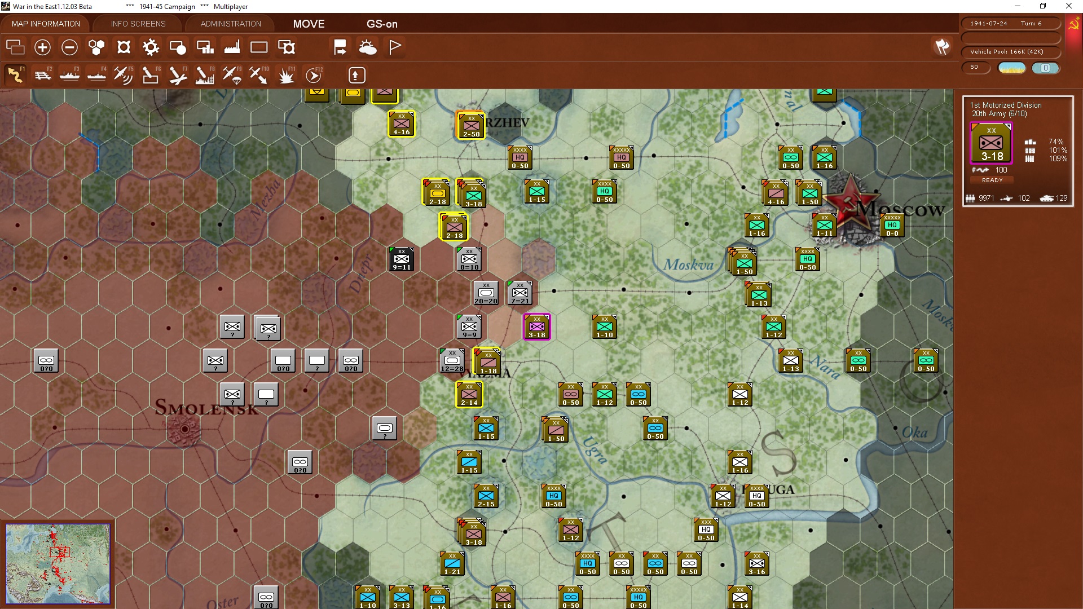Zoom out with the minus circle icon
Screen dimensions: 1083x609
click(69, 47)
